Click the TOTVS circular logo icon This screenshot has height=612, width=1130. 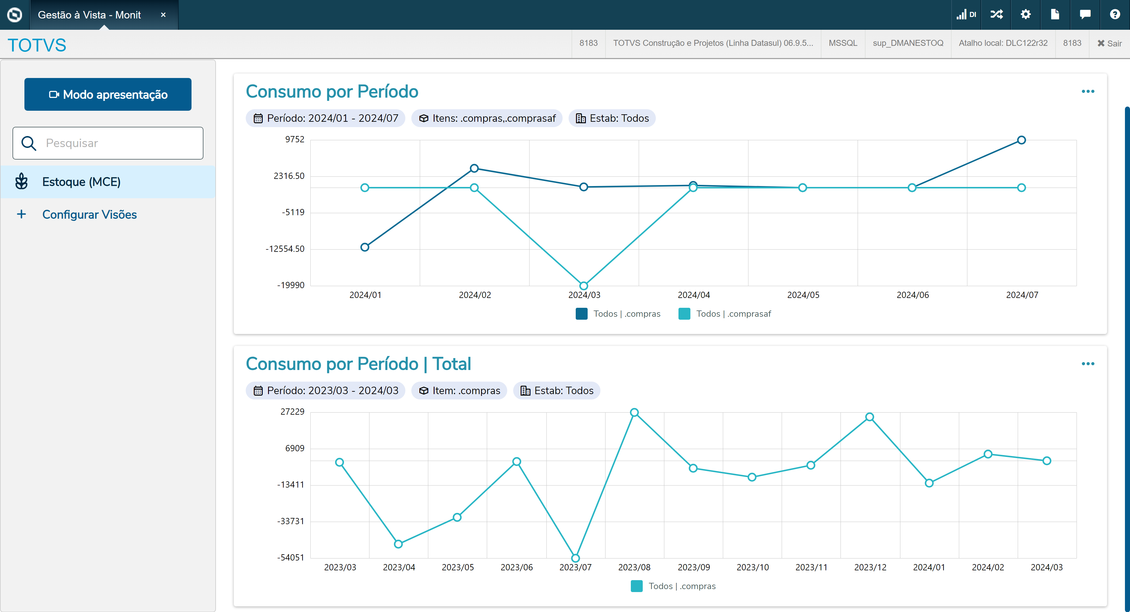[x=15, y=15]
